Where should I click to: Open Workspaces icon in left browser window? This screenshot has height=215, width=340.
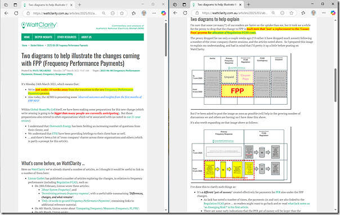tap(6, 5)
